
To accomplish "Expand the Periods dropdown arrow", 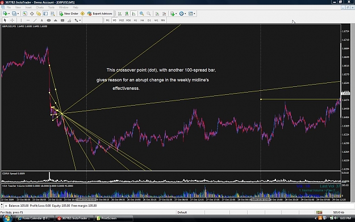I will click(x=185, y=14).
